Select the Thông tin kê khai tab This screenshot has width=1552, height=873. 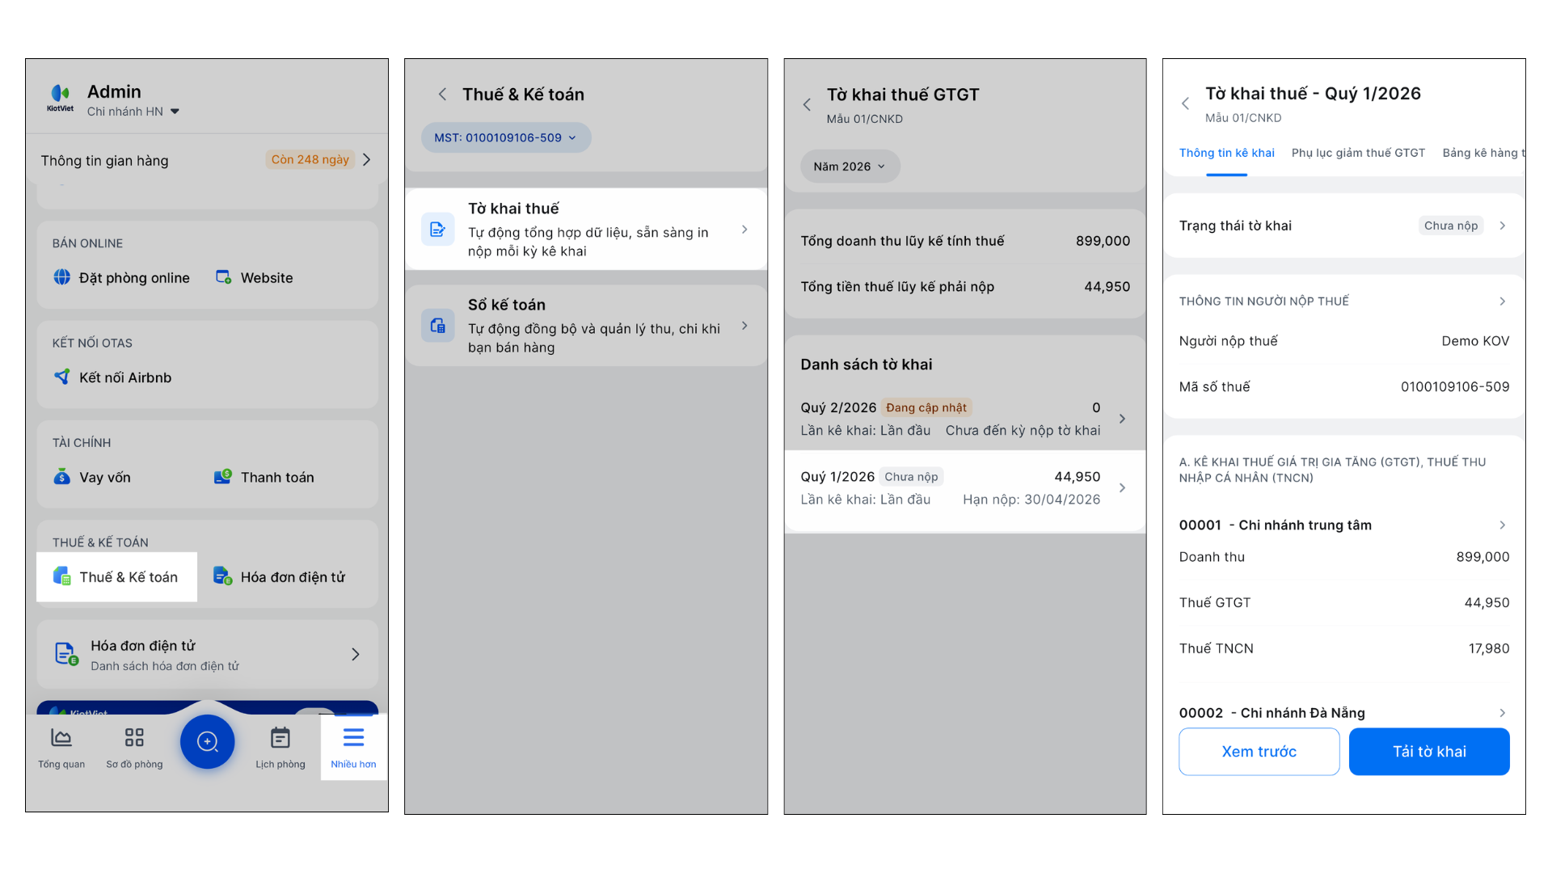1226,153
